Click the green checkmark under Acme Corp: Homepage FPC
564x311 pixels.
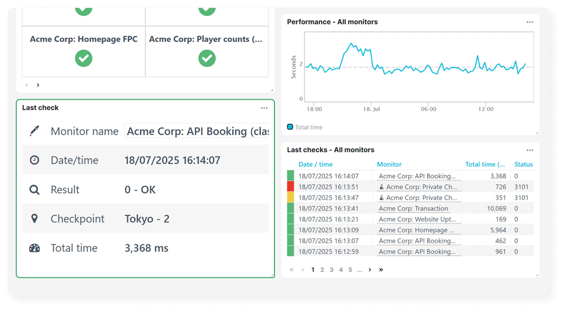pos(83,59)
